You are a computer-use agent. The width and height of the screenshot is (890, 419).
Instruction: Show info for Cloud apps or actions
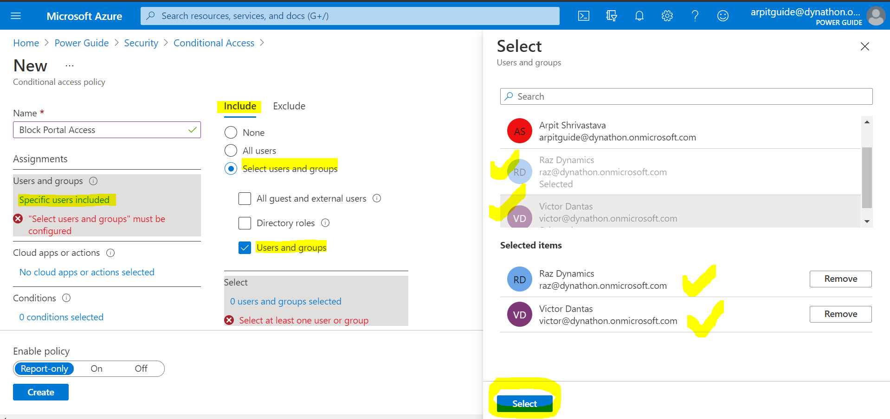coord(110,253)
